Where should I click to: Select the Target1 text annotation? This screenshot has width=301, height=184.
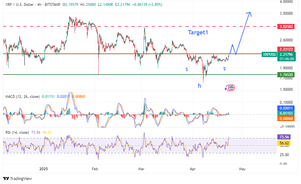point(198,32)
